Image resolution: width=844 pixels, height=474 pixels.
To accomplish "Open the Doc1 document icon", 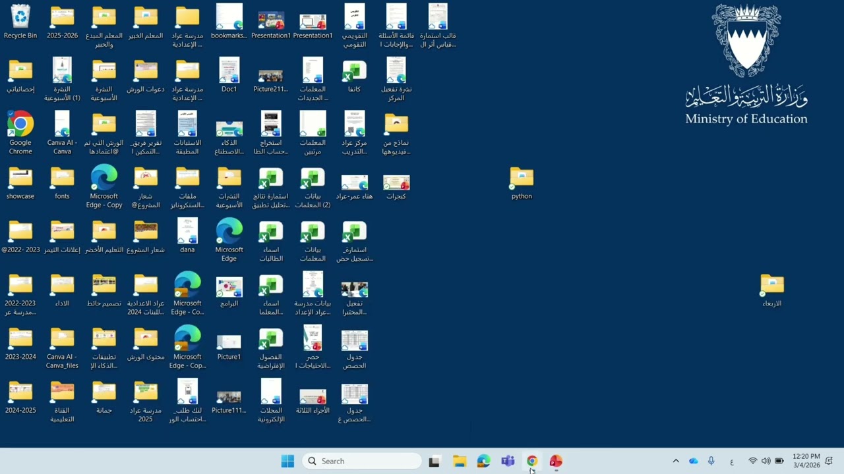I will [229, 75].
